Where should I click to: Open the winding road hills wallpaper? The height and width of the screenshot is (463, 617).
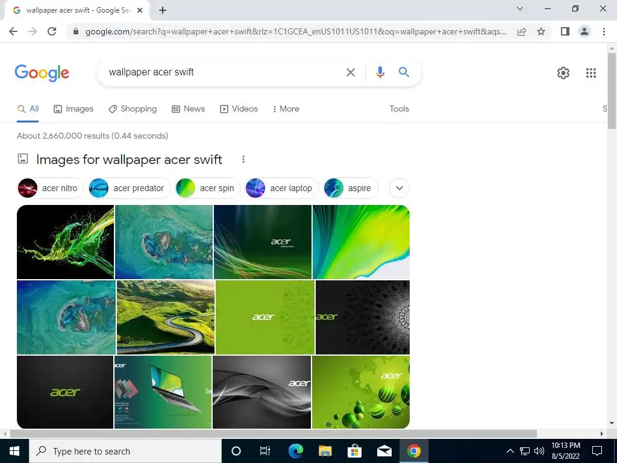pyautogui.click(x=166, y=317)
